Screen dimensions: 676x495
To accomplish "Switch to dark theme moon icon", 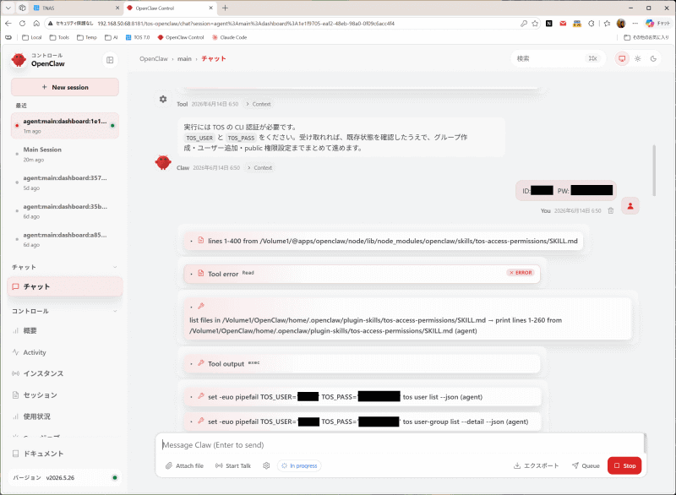I will 653,58.
